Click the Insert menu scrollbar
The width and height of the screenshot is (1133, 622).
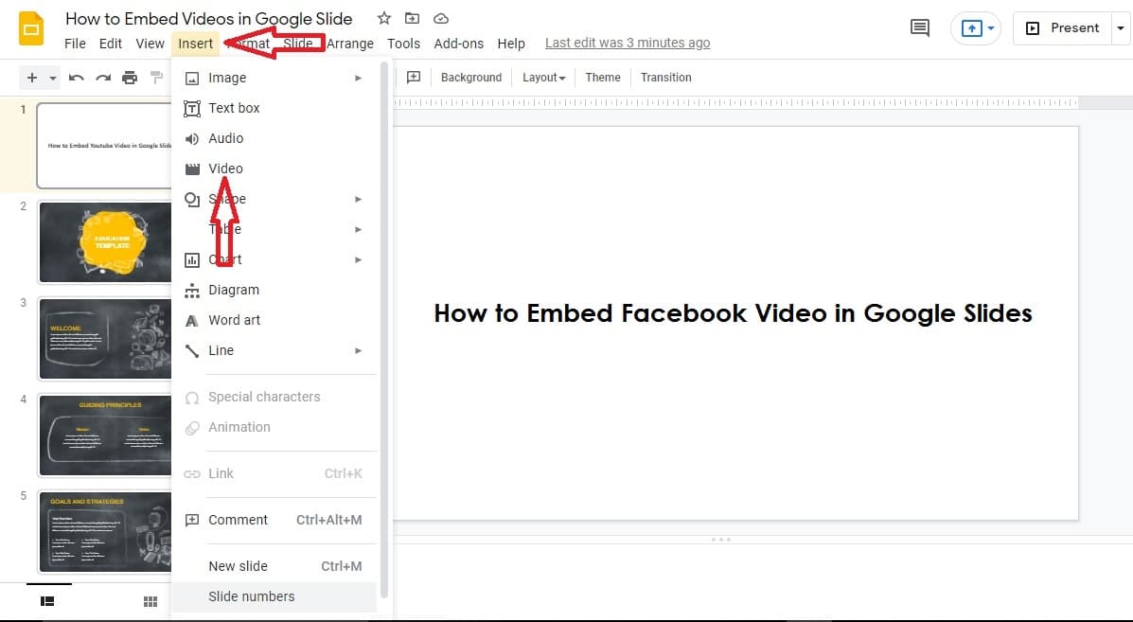(384, 329)
